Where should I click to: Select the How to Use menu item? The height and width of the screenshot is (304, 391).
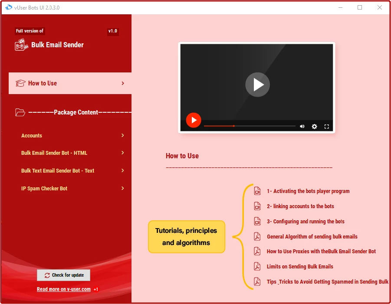70,83
